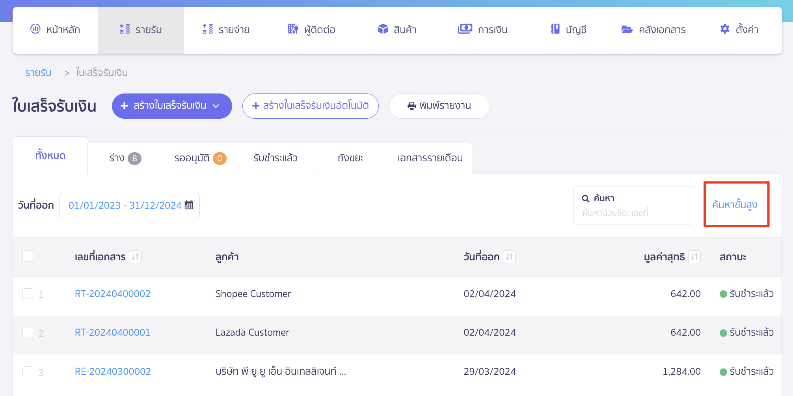
Task: Open document RE-20240300002
Action: [113, 372]
